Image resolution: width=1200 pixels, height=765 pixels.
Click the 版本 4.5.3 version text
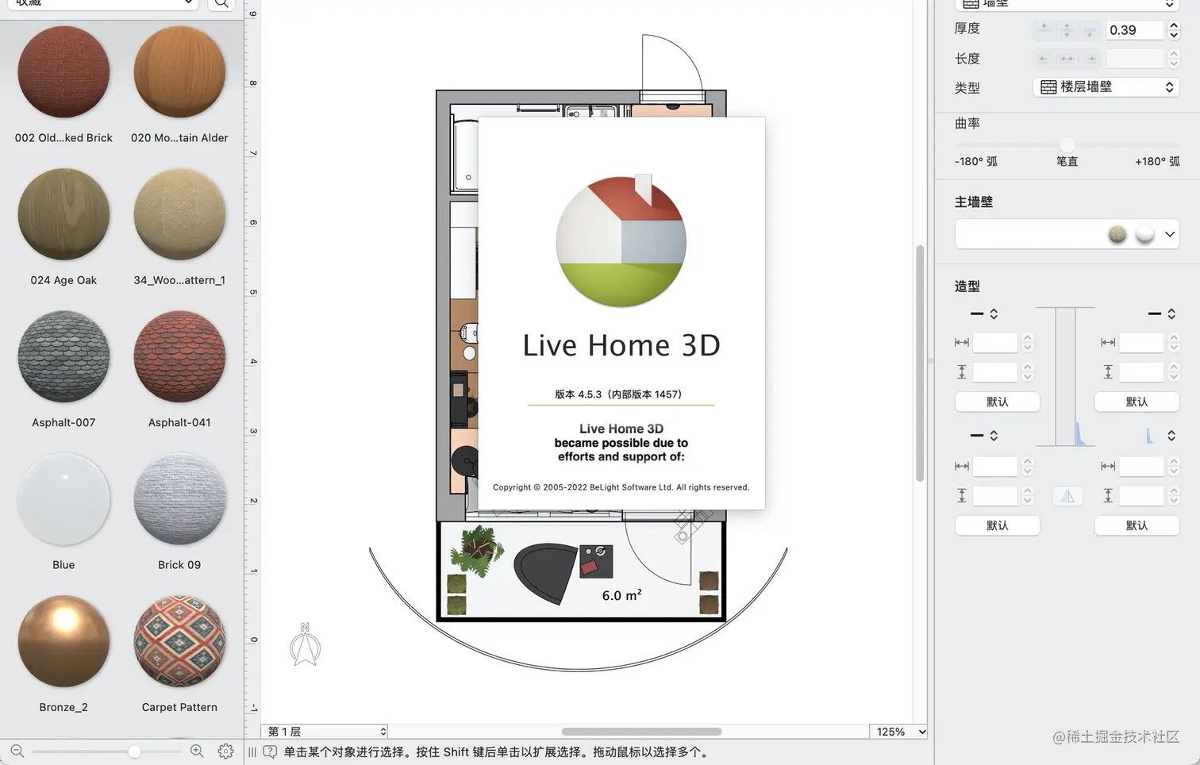click(x=618, y=394)
